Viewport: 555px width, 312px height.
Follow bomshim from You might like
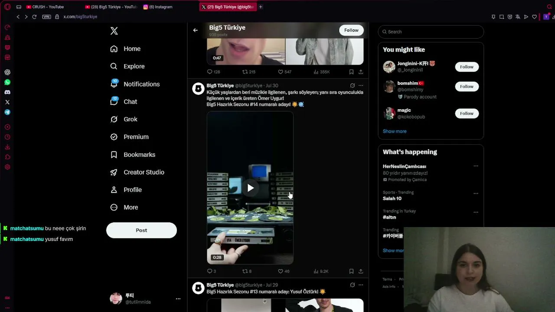(467, 87)
